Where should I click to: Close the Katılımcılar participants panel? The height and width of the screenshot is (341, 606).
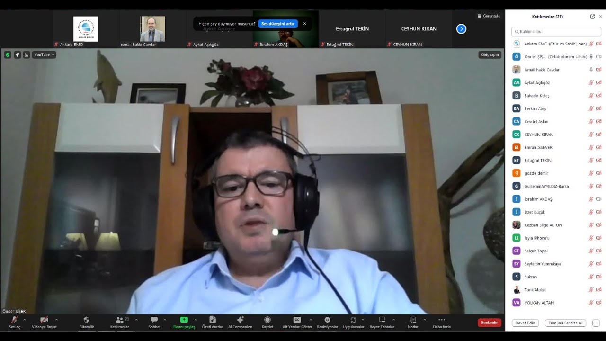[601, 17]
